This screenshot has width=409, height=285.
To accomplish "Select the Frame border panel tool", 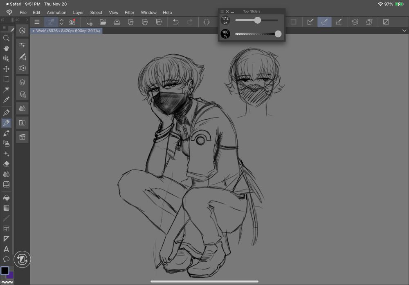I will [x=6, y=229].
